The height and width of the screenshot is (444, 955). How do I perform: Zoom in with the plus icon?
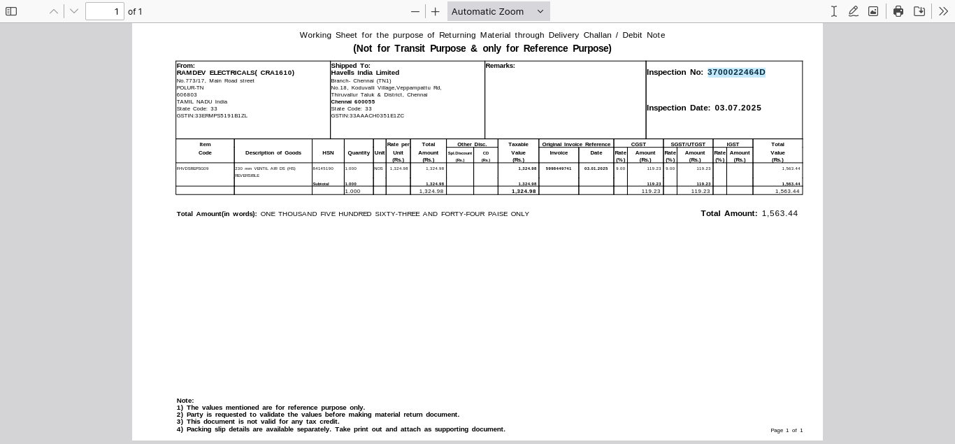[x=436, y=11]
